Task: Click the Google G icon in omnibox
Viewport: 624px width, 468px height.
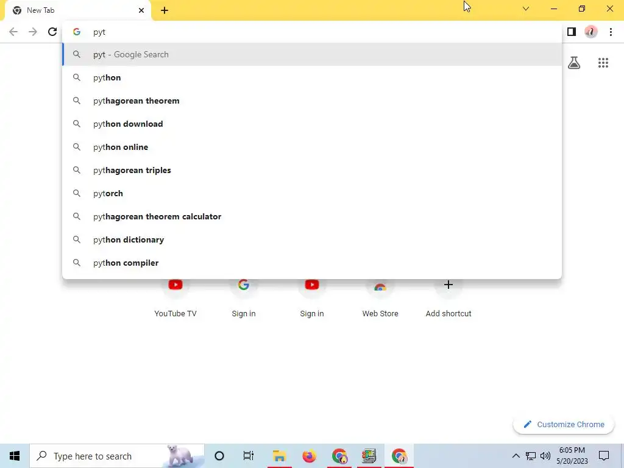Action: [77, 32]
